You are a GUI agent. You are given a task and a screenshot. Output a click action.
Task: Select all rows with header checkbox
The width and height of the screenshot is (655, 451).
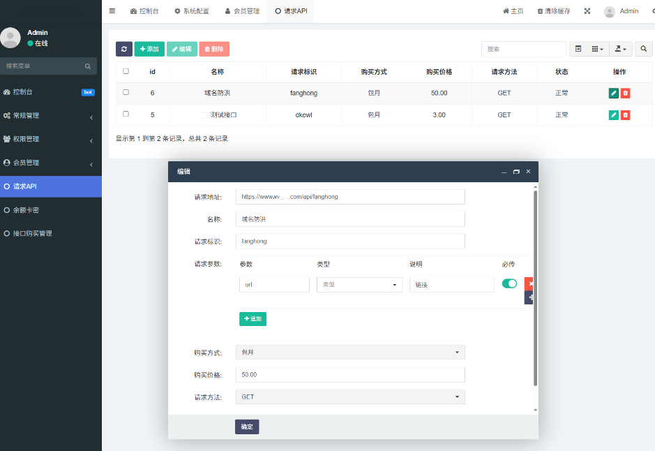(x=126, y=71)
